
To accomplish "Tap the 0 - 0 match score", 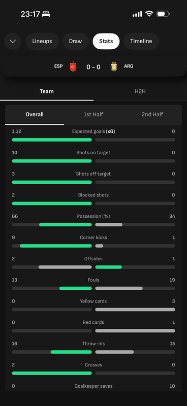I will click(93, 67).
